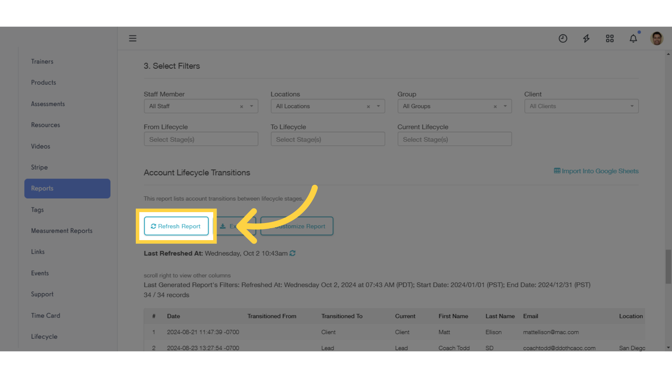Scroll right to view other columns
Image resolution: width=672 pixels, height=378 pixels.
(187, 275)
